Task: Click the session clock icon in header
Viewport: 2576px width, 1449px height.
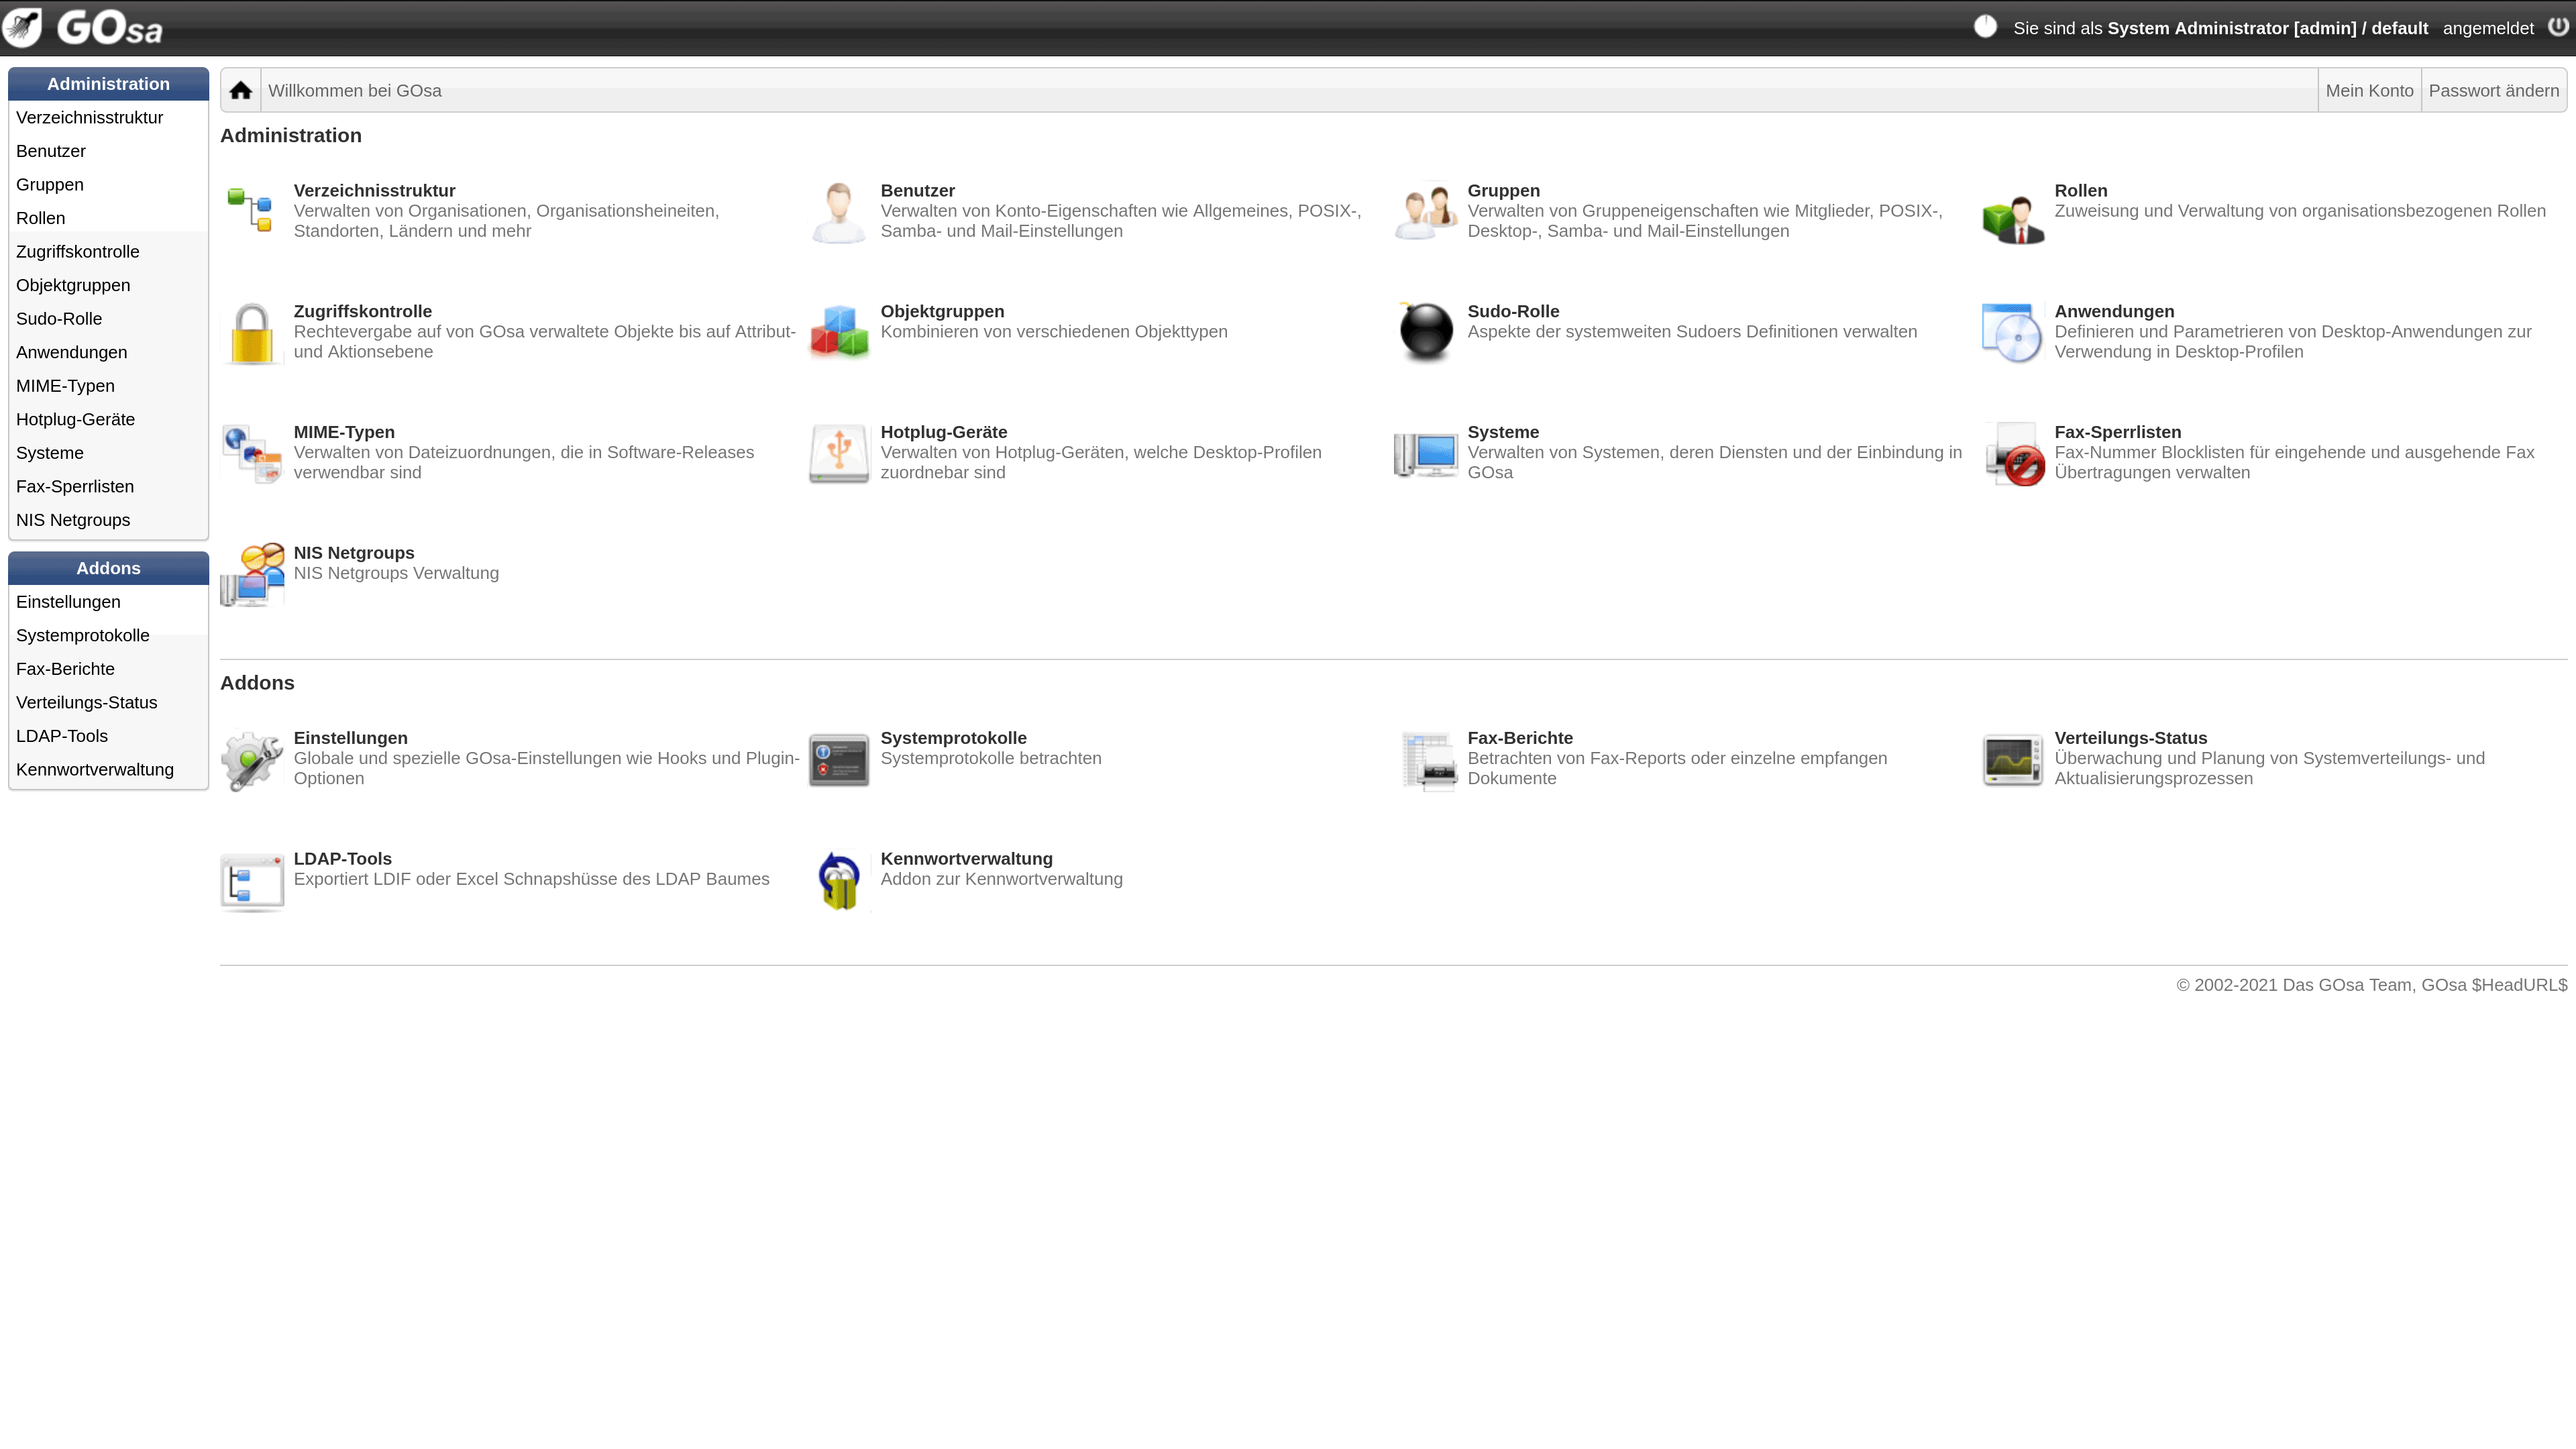Action: (x=1985, y=27)
